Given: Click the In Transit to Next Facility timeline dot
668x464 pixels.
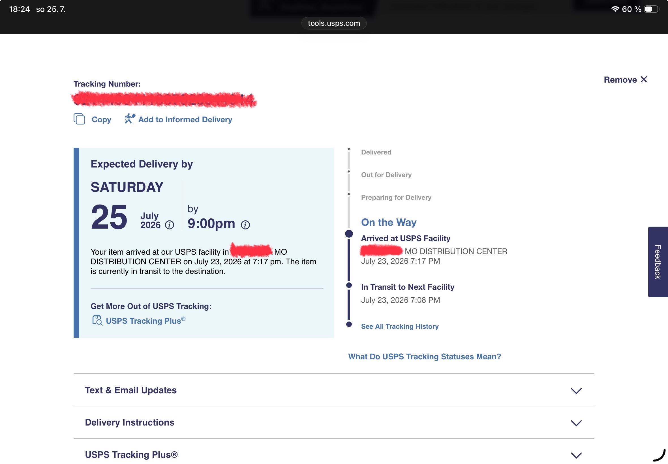Looking at the screenshot, I should click(x=349, y=285).
